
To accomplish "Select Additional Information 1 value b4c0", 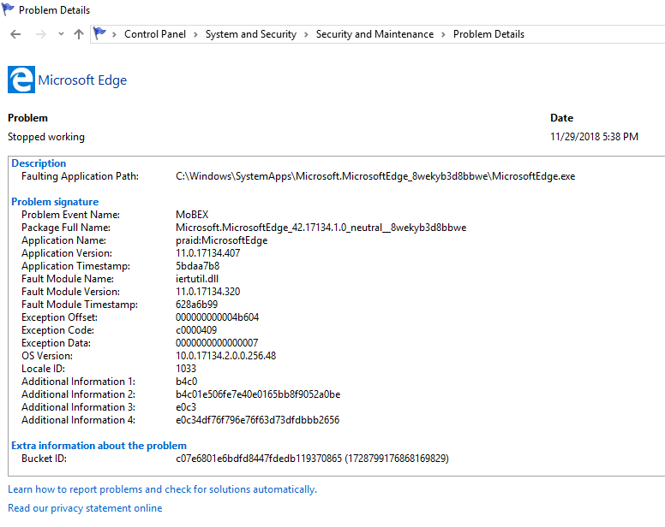I will pyautogui.click(x=187, y=382).
